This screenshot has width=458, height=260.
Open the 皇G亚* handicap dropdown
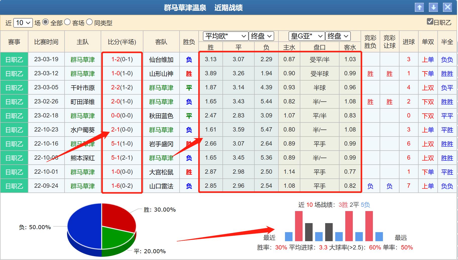tap(306, 36)
